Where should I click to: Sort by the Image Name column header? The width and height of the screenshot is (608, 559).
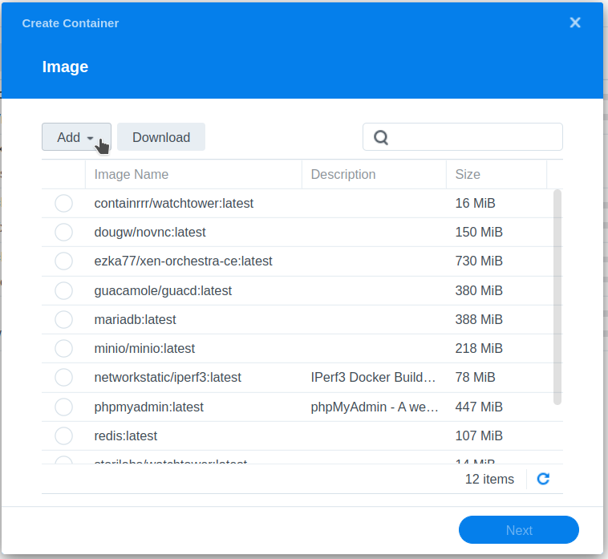(193, 175)
